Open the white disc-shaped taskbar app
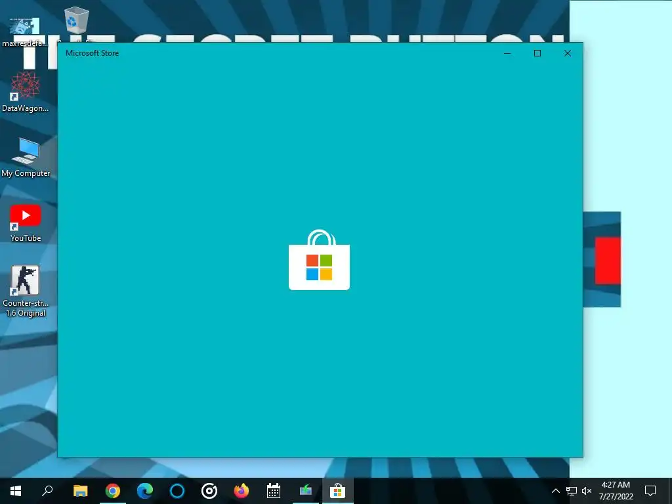Image resolution: width=672 pixels, height=504 pixels. [209, 491]
